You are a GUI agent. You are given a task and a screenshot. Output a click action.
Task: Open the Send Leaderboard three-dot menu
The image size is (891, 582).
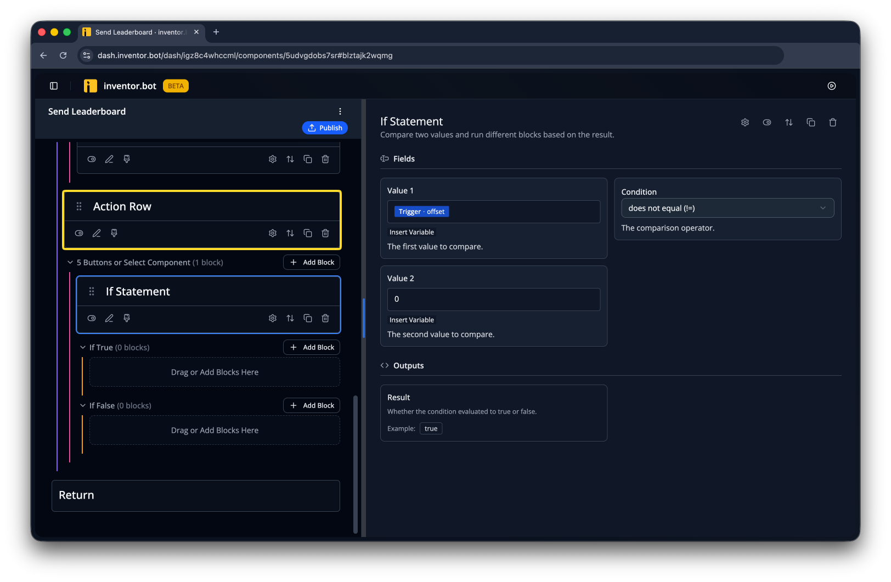[340, 111]
